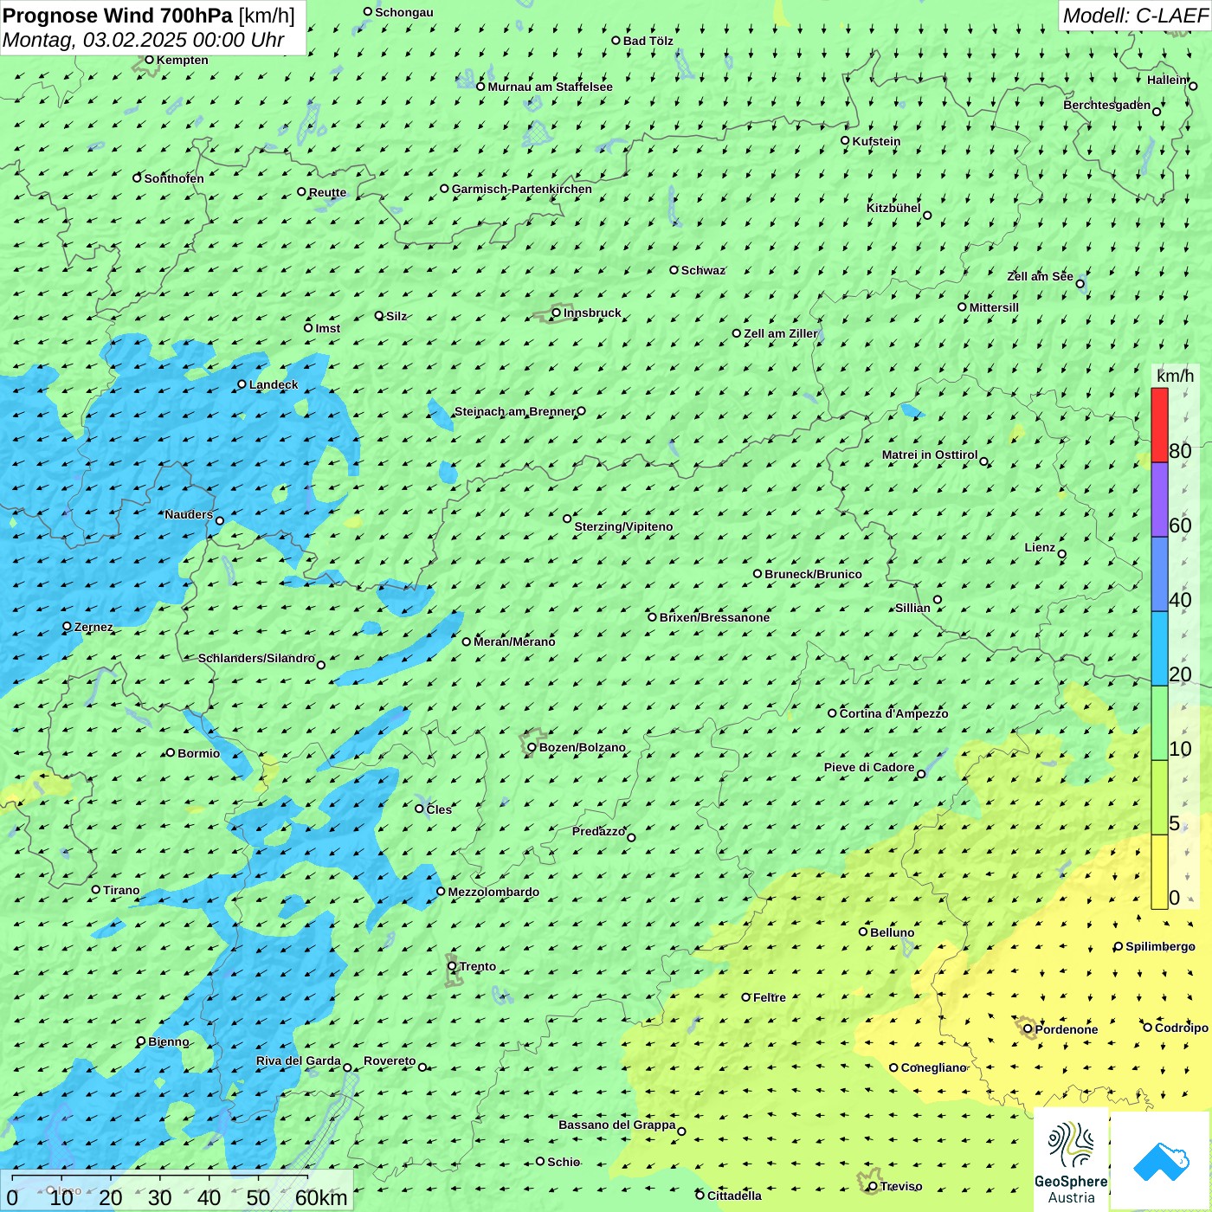Click the Kempten city label
Image resolution: width=1212 pixels, height=1212 pixels.
[182, 60]
